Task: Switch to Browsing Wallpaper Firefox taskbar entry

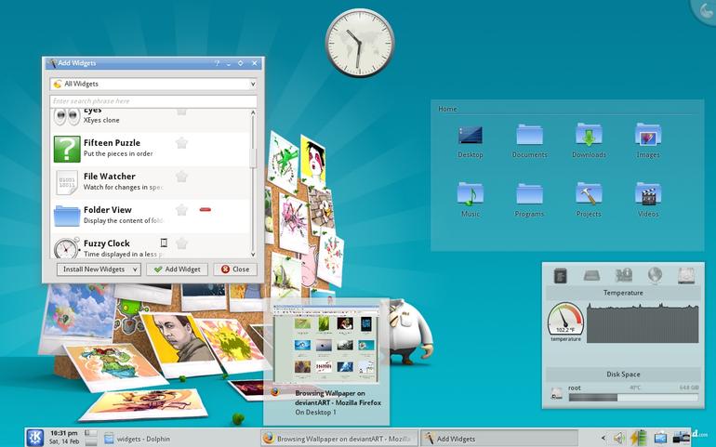Action: point(338,439)
